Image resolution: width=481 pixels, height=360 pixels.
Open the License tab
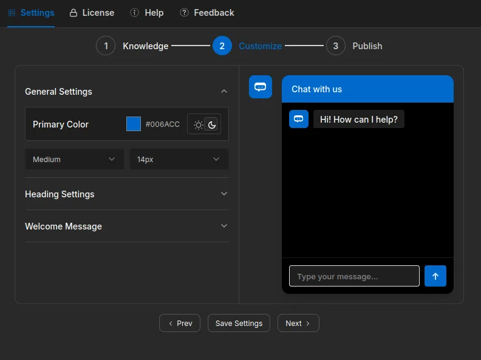click(92, 13)
